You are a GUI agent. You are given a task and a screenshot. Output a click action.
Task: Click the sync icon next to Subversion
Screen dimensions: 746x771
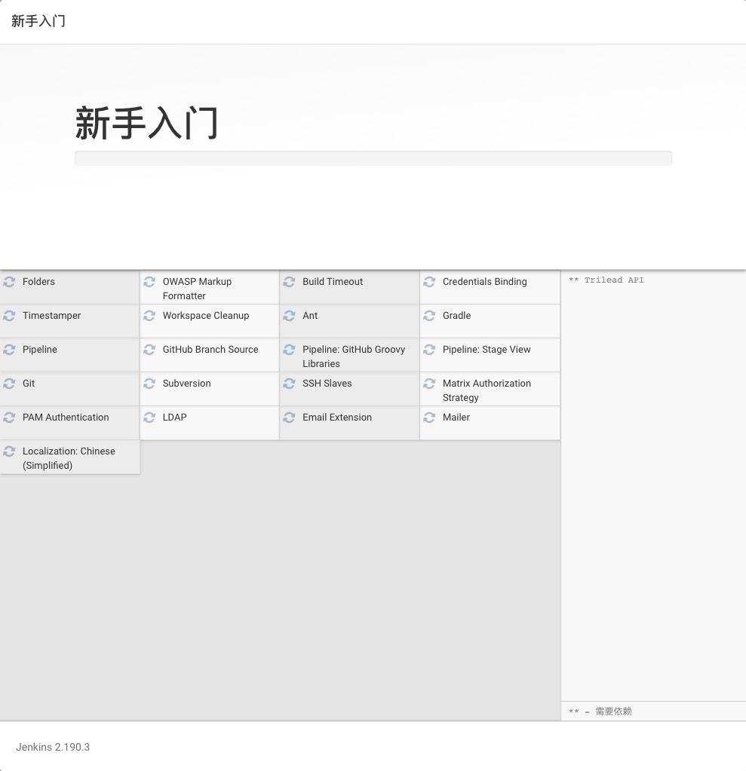pyautogui.click(x=149, y=384)
